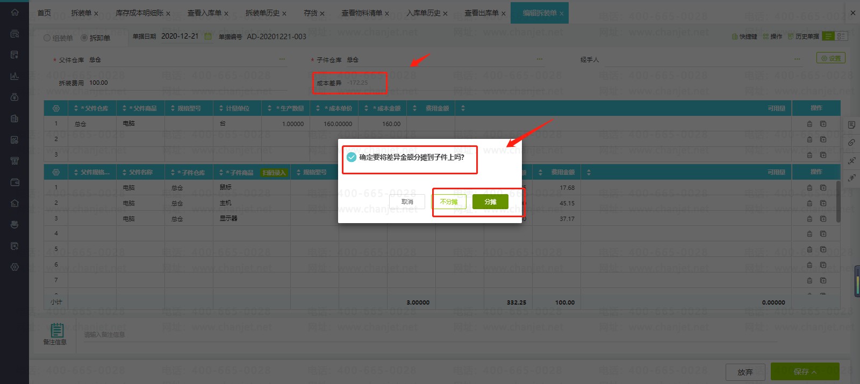Expand the 子件仓库 selector ellipsis
The image size is (860, 384).
coord(540,60)
